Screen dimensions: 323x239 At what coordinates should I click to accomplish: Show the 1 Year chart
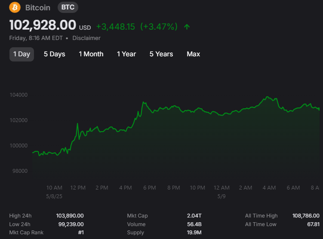click(126, 54)
